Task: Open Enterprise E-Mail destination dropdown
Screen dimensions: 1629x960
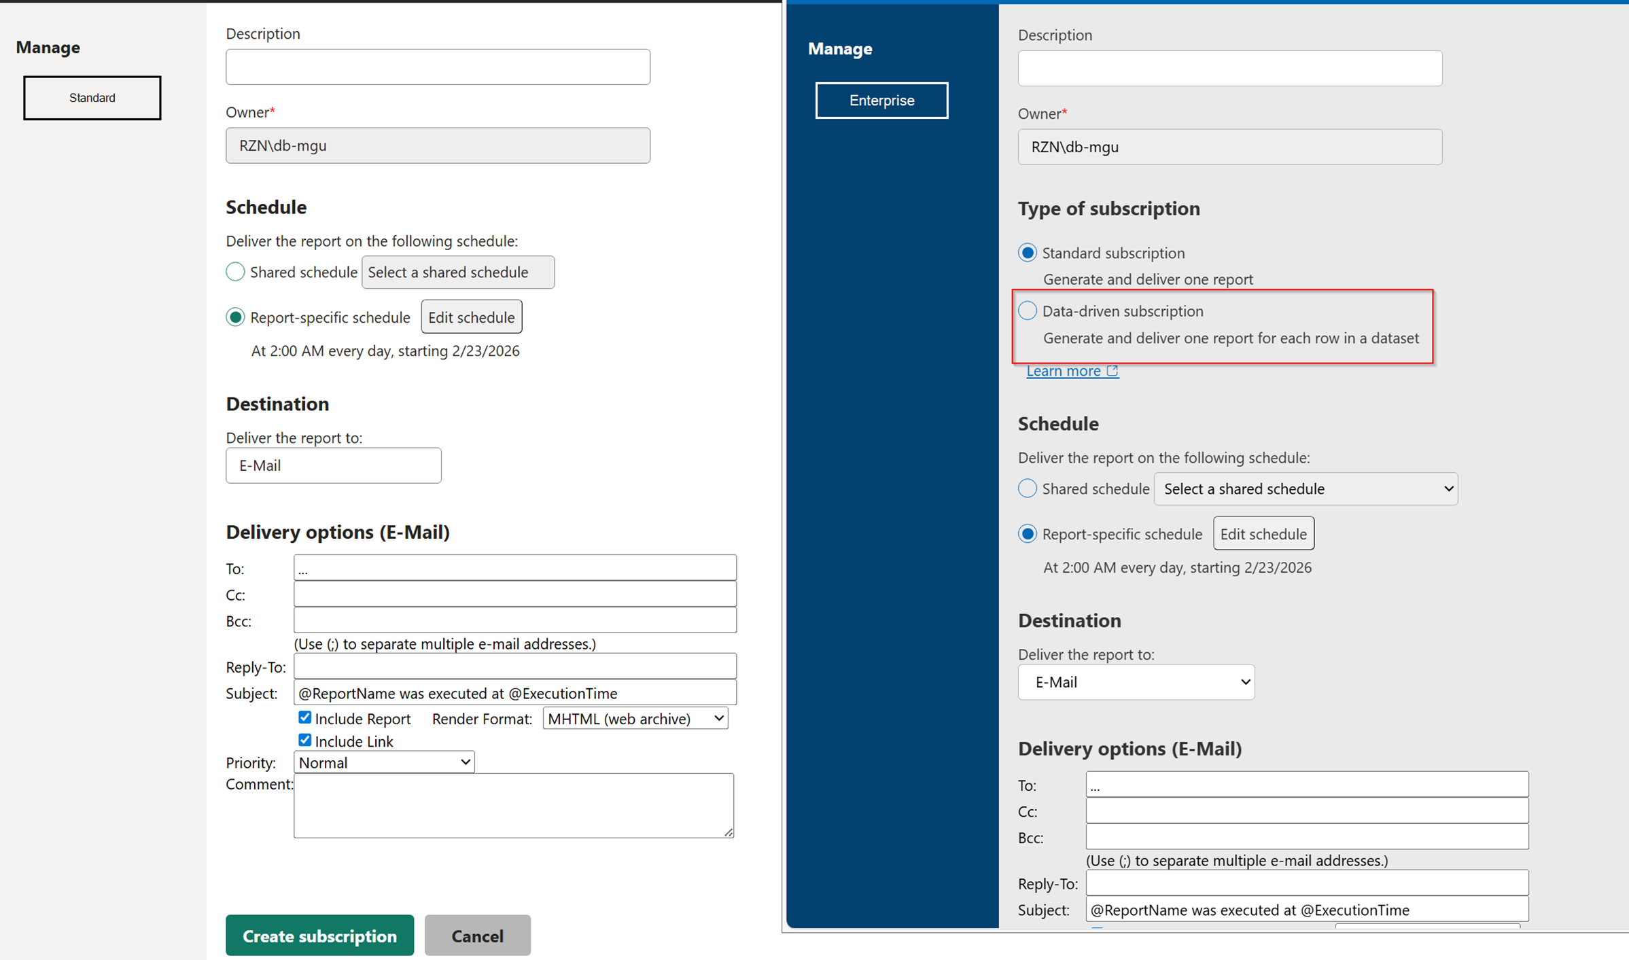Action: tap(1136, 682)
